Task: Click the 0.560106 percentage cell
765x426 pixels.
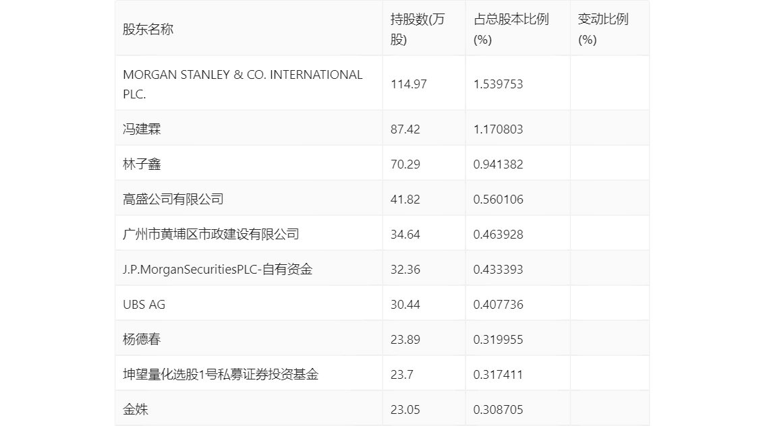Action: point(498,200)
